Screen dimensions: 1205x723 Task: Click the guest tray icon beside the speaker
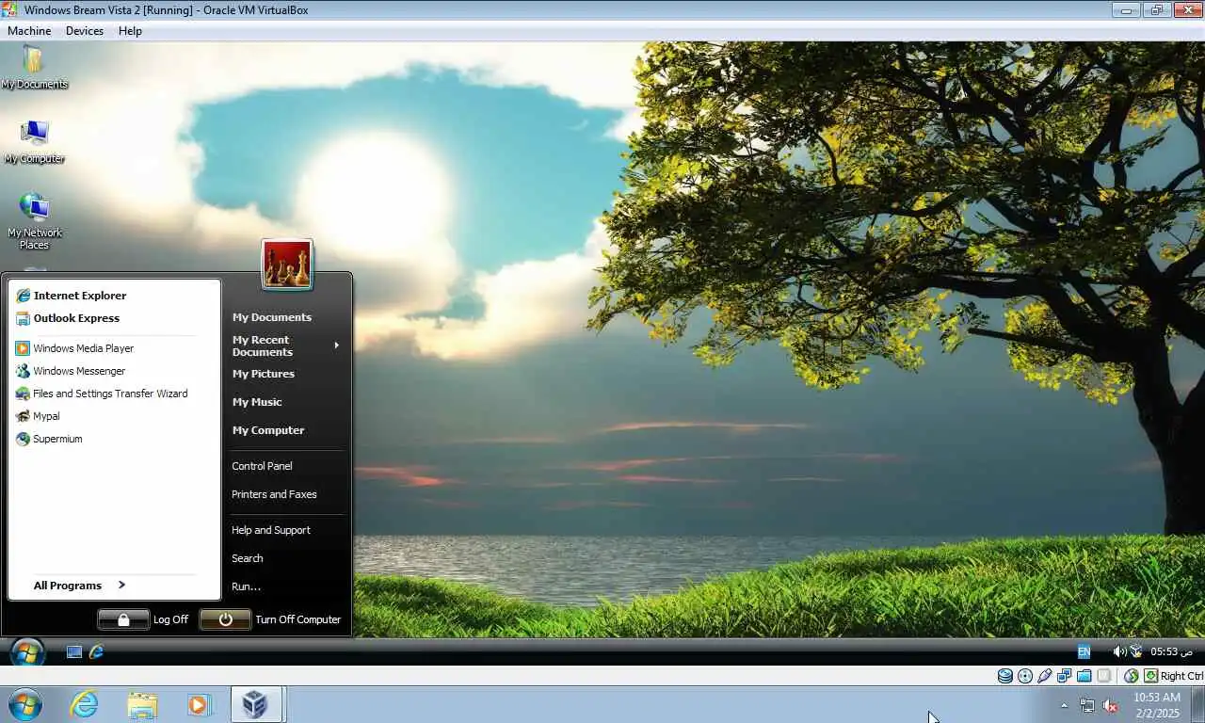coord(1136,651)
